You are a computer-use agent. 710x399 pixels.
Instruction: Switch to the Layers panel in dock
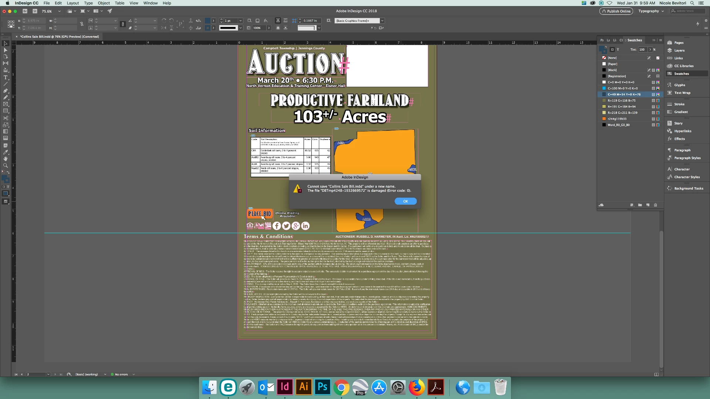tap(679, 51)
